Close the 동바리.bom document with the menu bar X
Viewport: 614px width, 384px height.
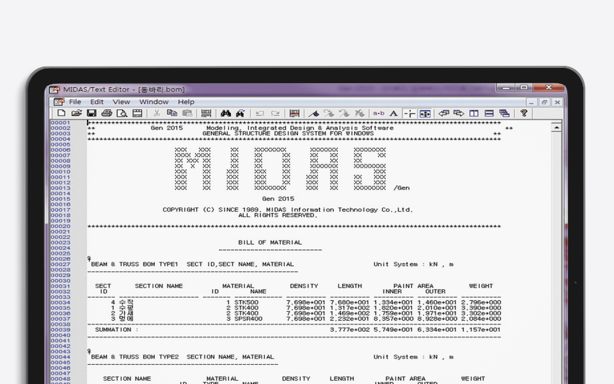[x=557, y=102]
